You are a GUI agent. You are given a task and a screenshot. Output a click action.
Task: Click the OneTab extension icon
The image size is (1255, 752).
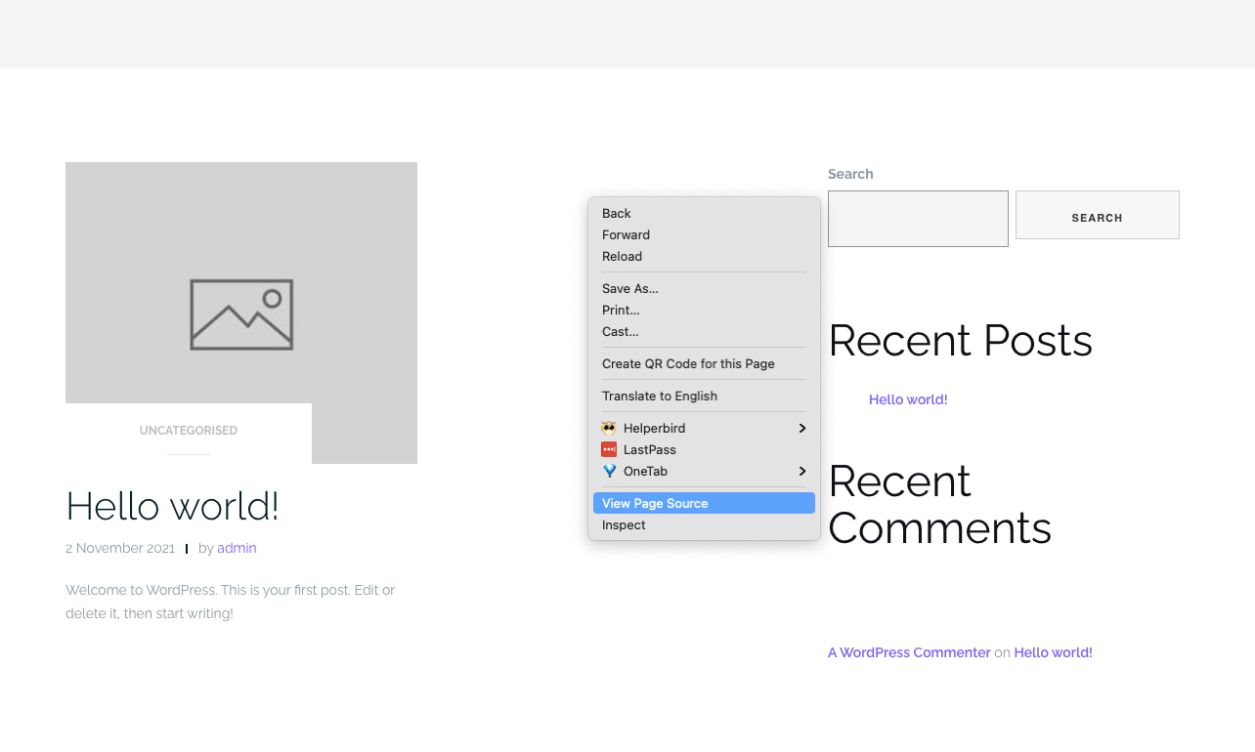608,471
